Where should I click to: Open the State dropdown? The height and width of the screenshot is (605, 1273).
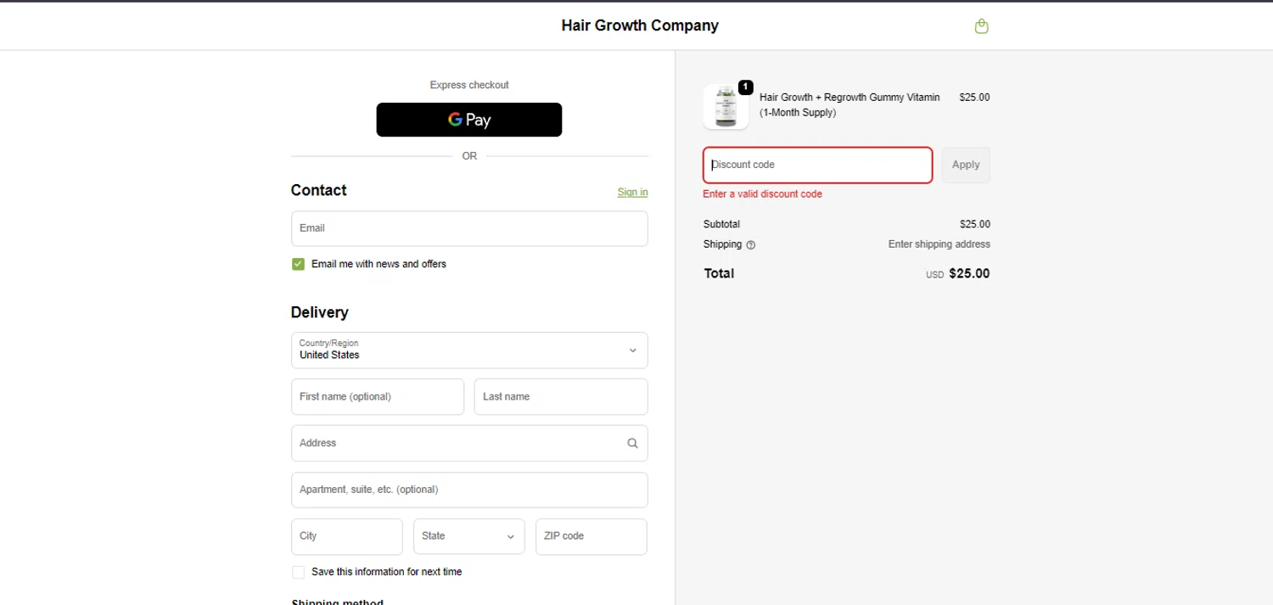click(469, 536)
